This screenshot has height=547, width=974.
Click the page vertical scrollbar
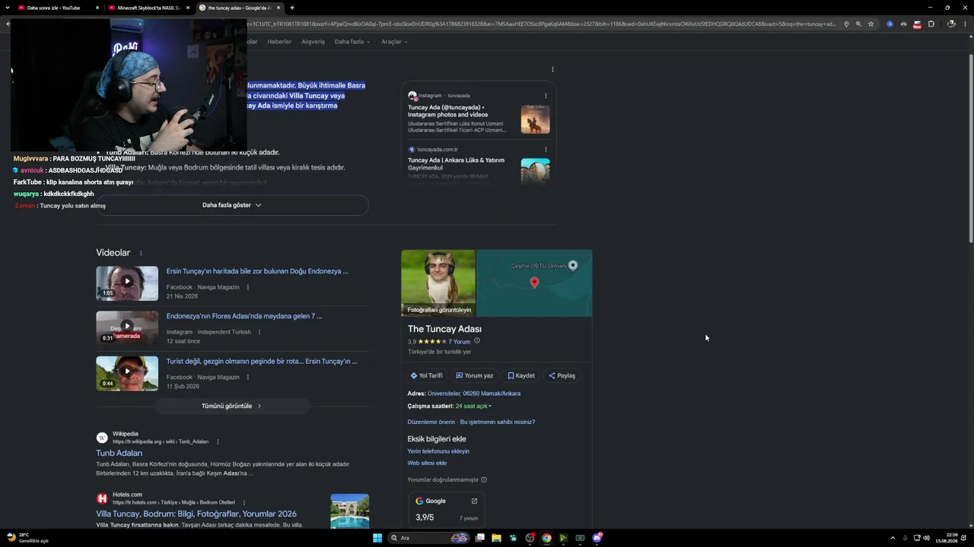970,148
